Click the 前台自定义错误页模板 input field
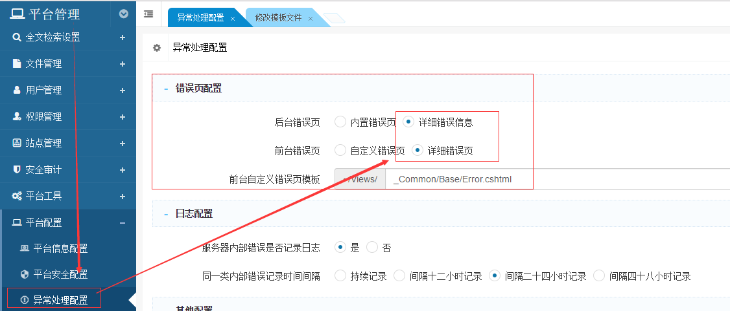 [x=558, y=179]
